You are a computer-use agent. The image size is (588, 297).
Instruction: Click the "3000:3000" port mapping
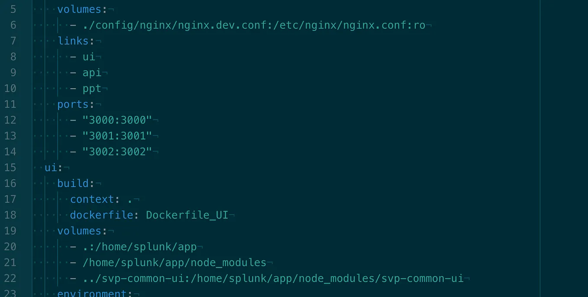tap(117, 120)
